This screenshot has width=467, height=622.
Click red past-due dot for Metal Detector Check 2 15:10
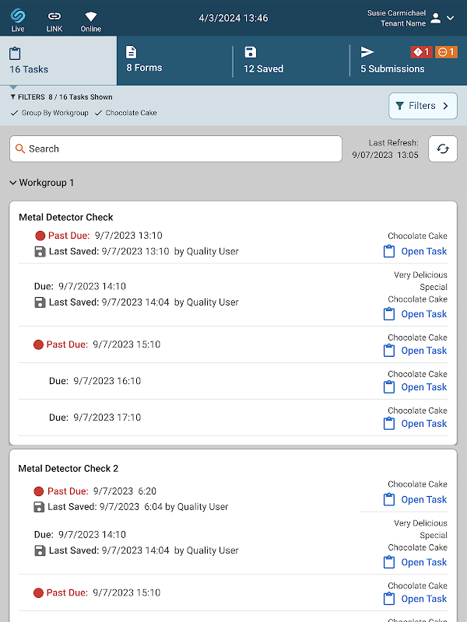pos(38,593)
